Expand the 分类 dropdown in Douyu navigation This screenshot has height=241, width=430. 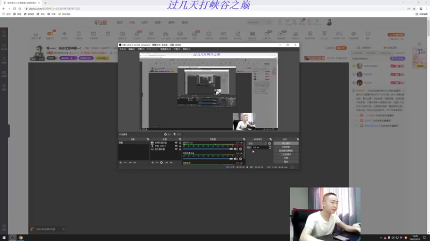[x=145, y=22]
